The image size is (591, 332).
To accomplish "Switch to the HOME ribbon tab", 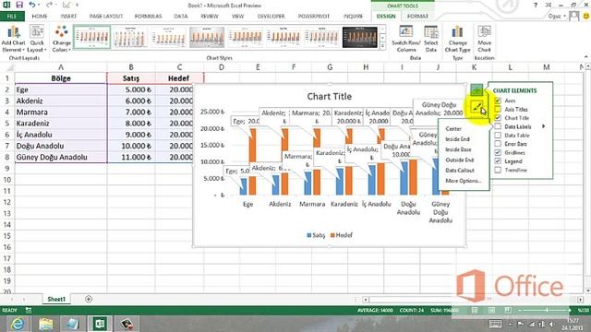I will [40, 17].
